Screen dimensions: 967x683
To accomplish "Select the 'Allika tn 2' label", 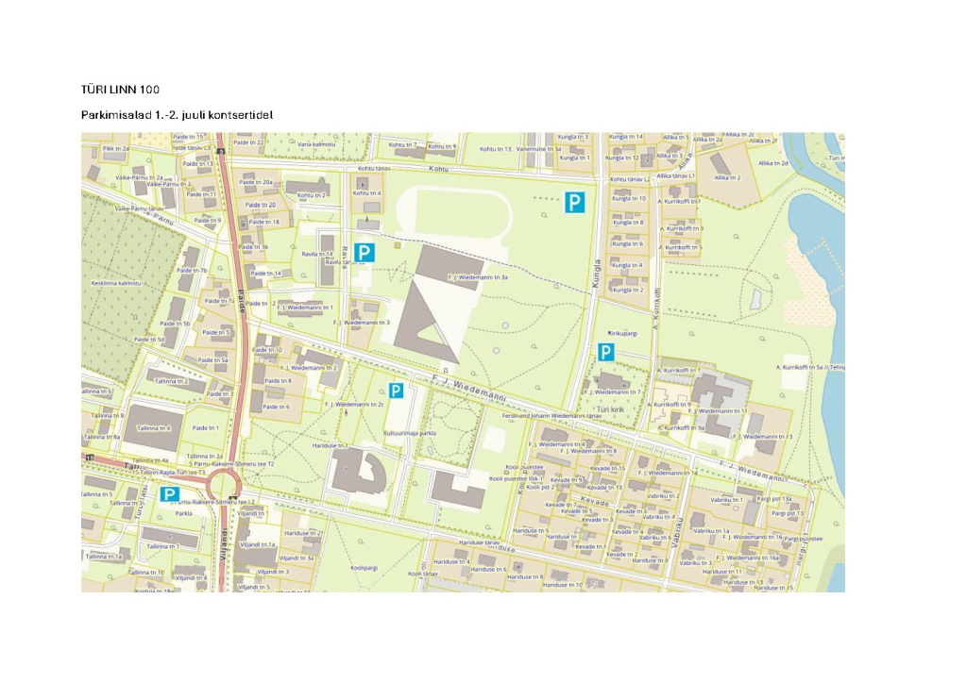I will 727,177.
